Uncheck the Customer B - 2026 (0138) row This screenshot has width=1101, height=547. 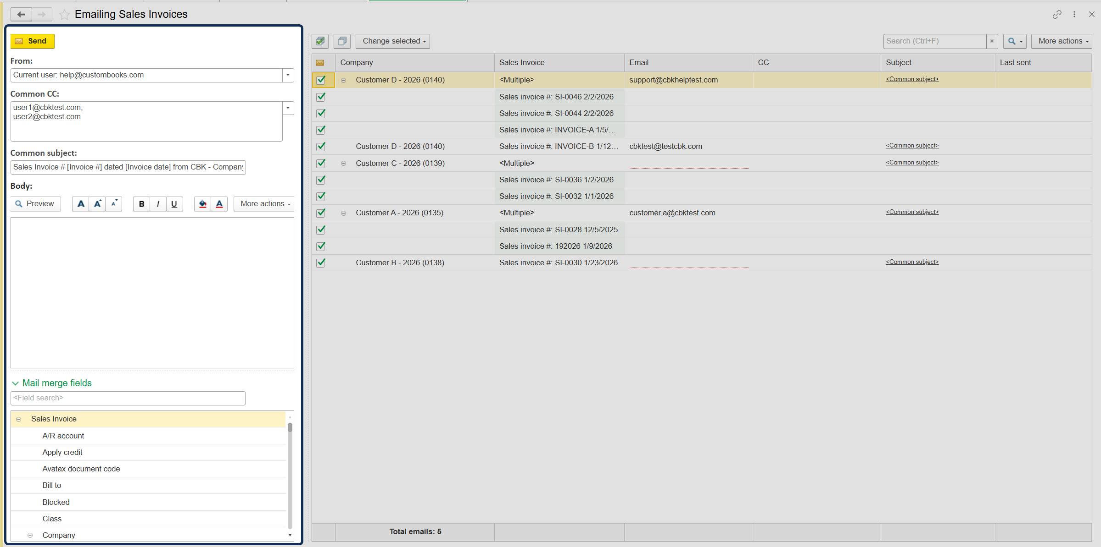[321, 263]
